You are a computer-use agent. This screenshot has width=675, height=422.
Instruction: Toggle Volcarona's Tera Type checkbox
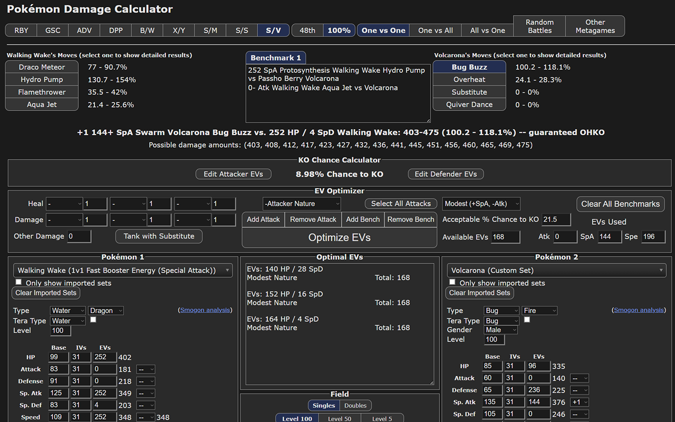527,320
